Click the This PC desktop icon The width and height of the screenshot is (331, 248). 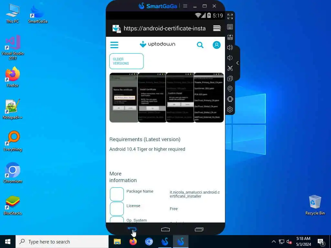(13, 13)
